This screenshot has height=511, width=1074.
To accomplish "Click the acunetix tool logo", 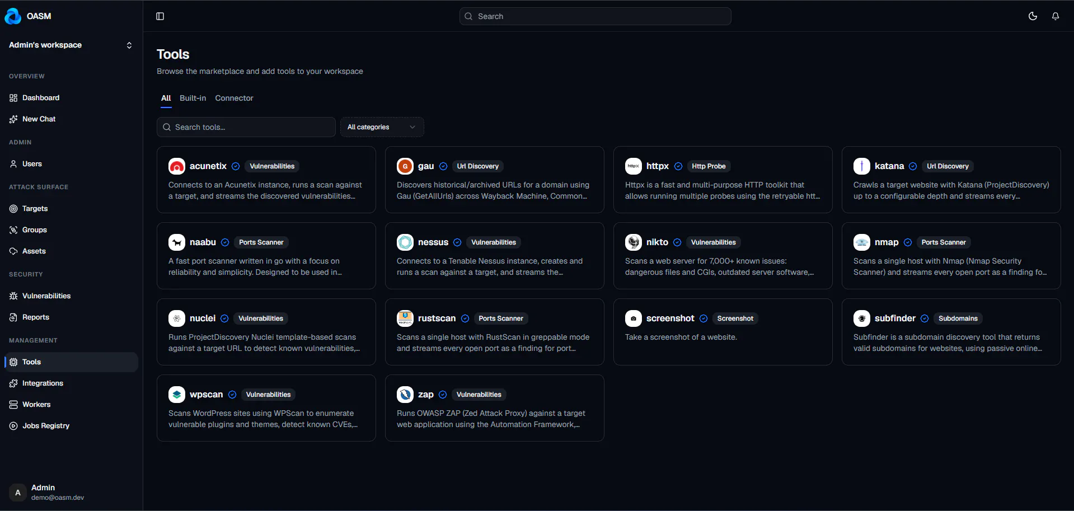I will 177,166.
